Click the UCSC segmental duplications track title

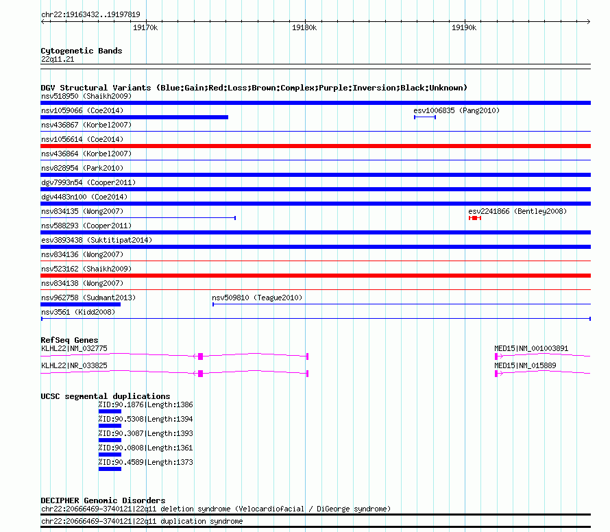[x=106, y=396]
